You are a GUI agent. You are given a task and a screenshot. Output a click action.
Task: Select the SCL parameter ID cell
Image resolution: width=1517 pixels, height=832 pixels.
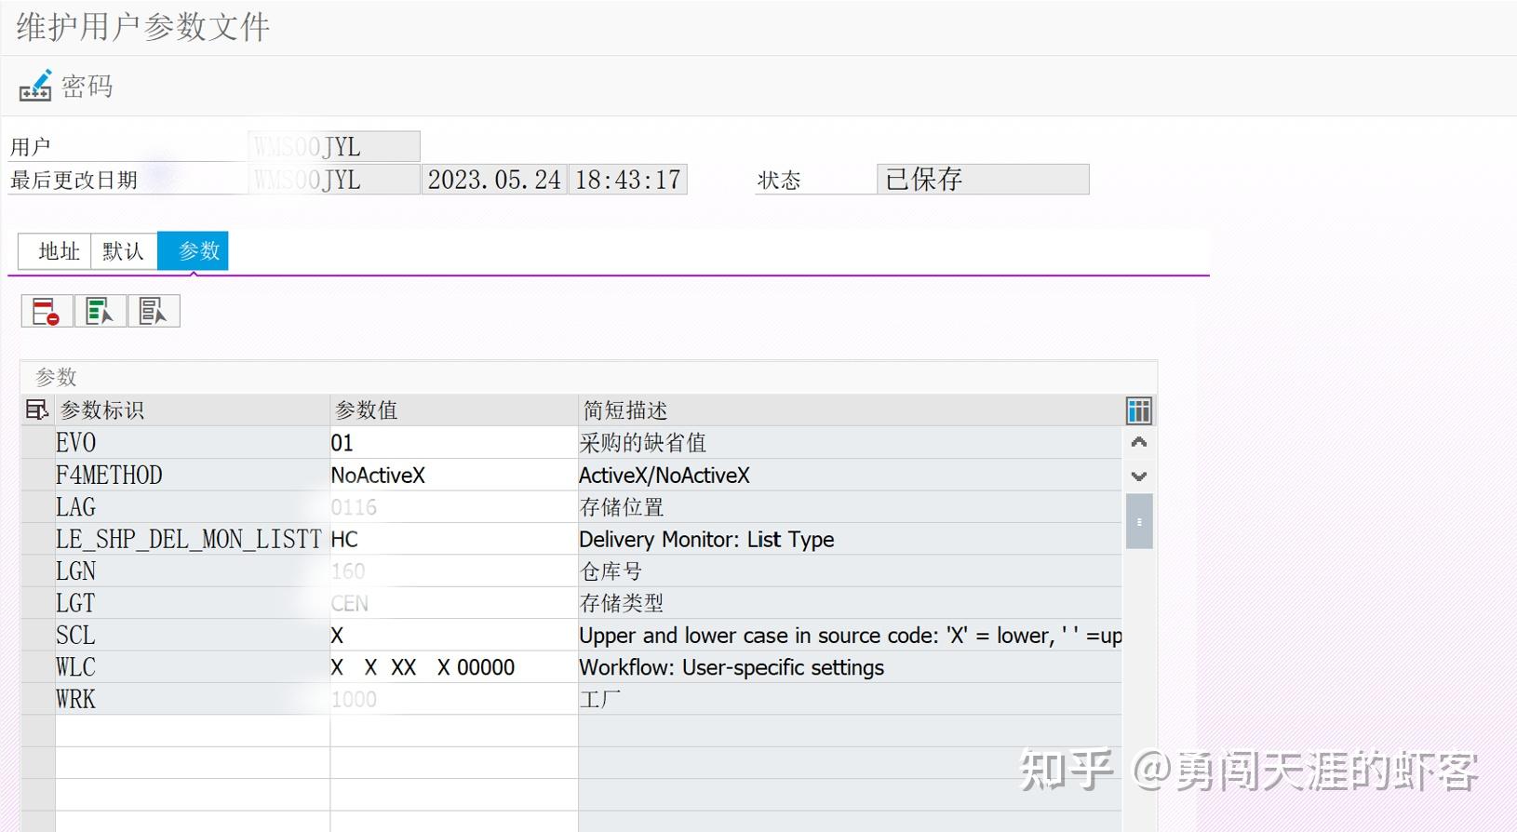click(x=192, y=635)
